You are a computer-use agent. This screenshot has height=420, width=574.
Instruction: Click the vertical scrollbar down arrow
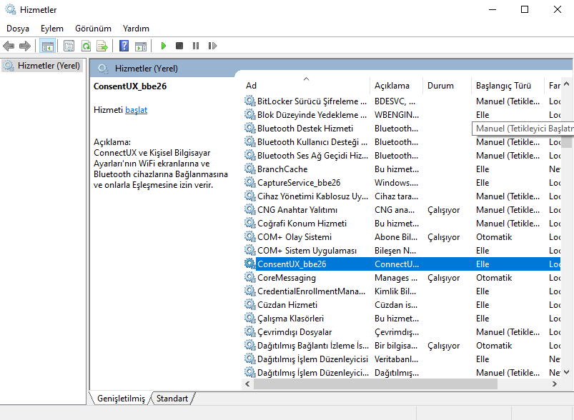[x=567, y=372]
